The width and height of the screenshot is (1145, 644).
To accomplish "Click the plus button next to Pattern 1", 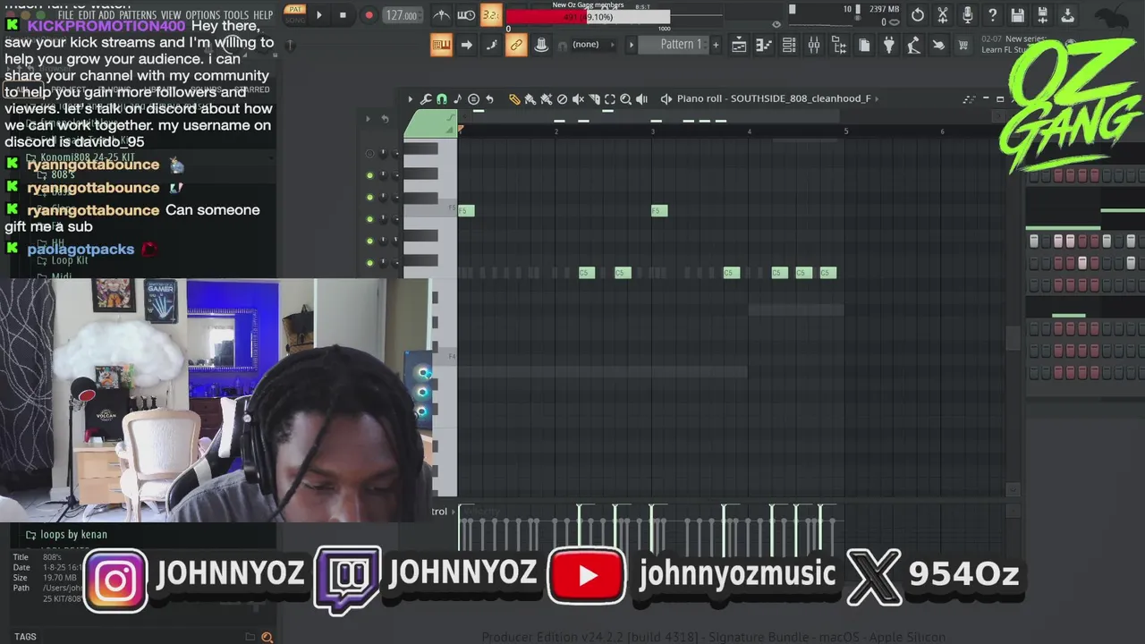I will tap(716, 45).
